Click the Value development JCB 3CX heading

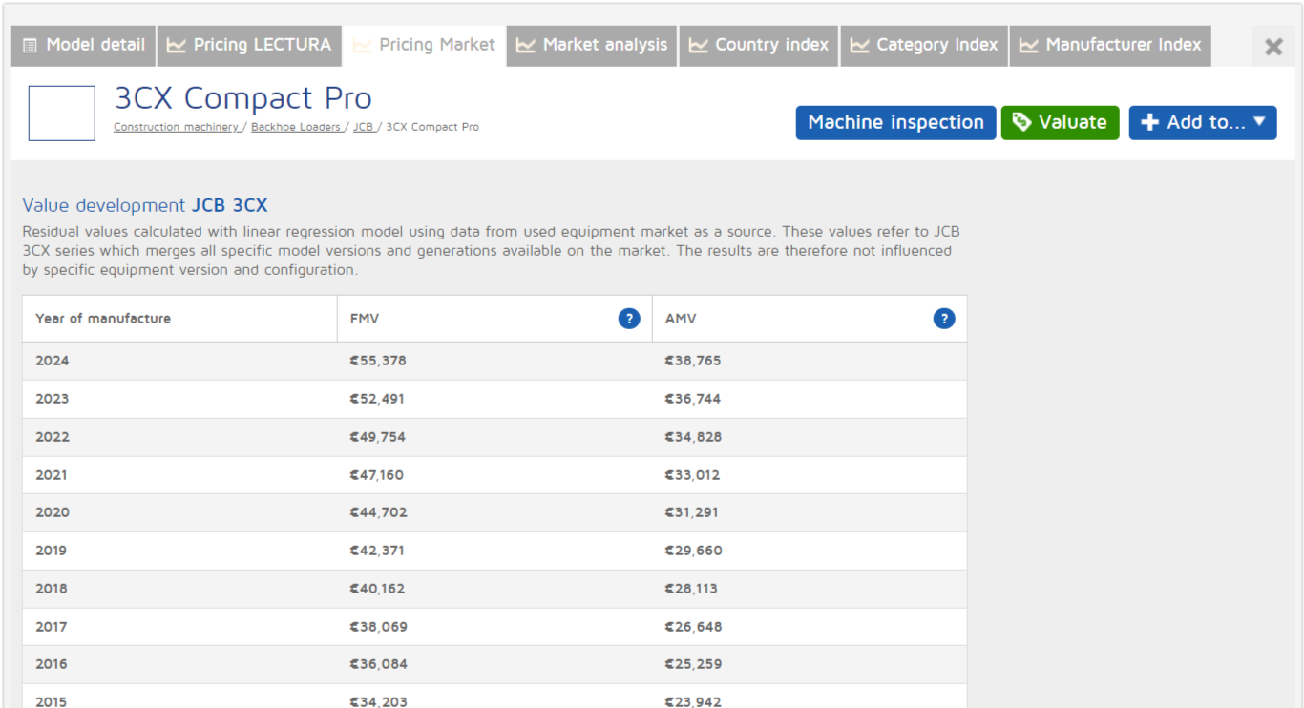[x=145, y=206]
